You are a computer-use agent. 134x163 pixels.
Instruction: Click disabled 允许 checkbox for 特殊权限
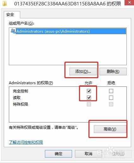89,104
